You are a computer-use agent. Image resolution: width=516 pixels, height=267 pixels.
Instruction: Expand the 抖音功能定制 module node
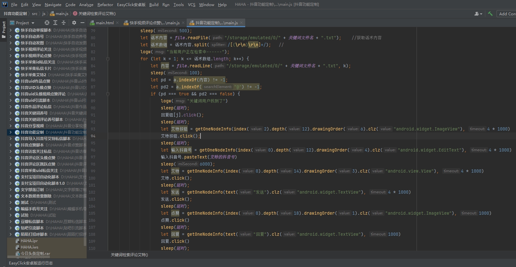10,132
